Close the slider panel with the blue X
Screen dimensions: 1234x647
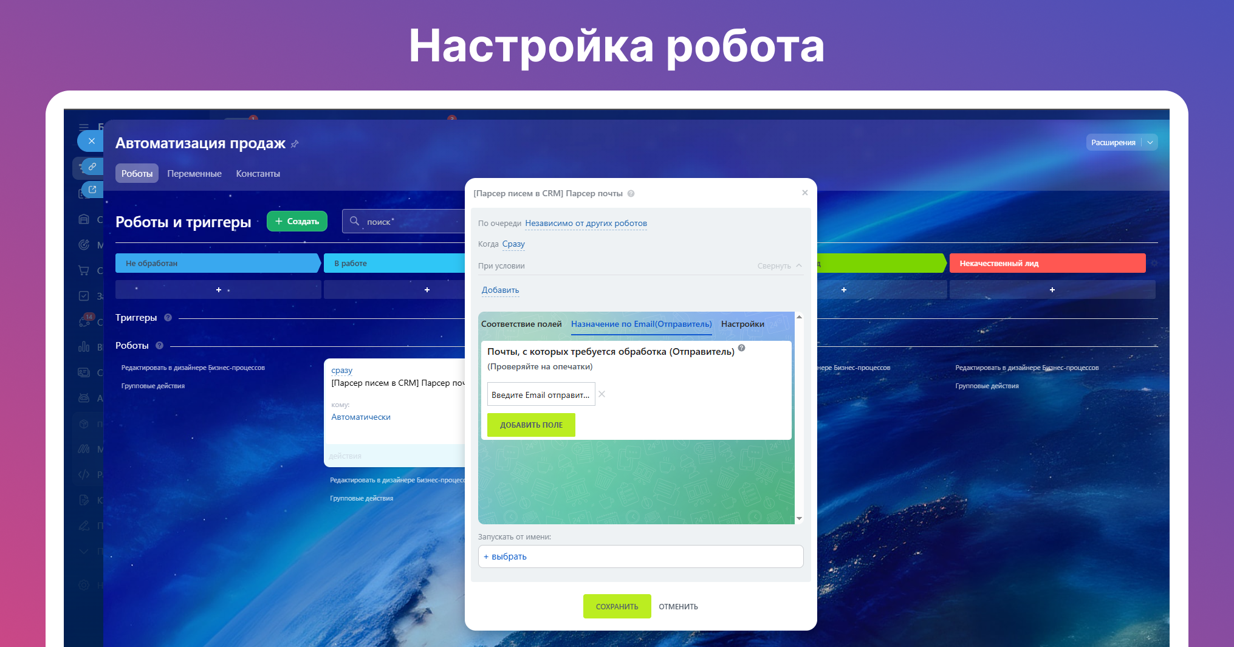point(91,141)
